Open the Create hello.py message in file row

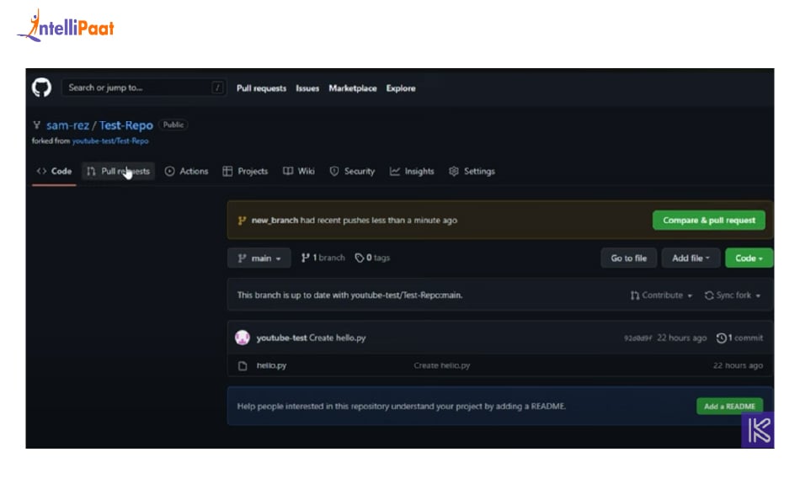point(442,365)
